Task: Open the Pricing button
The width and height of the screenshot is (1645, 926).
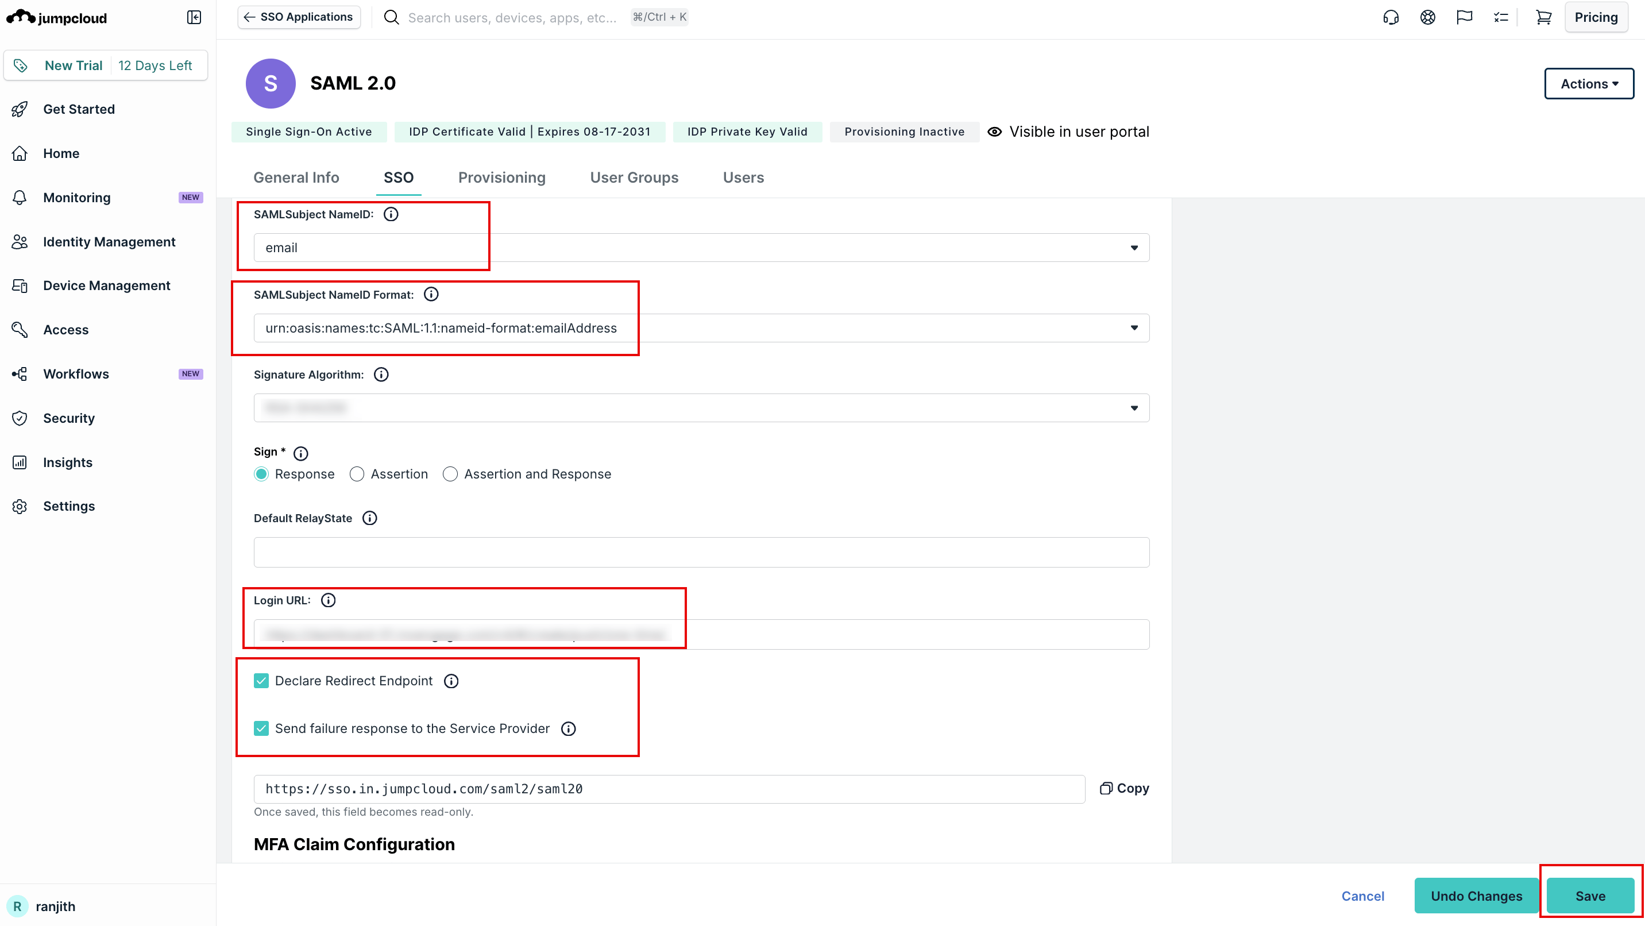Action: pyautogui.click(x=1596, y=17)
